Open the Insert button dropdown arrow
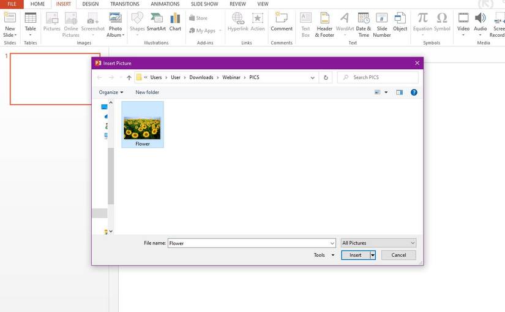Screen dimensions: 505x312 [x=373, y=255]
